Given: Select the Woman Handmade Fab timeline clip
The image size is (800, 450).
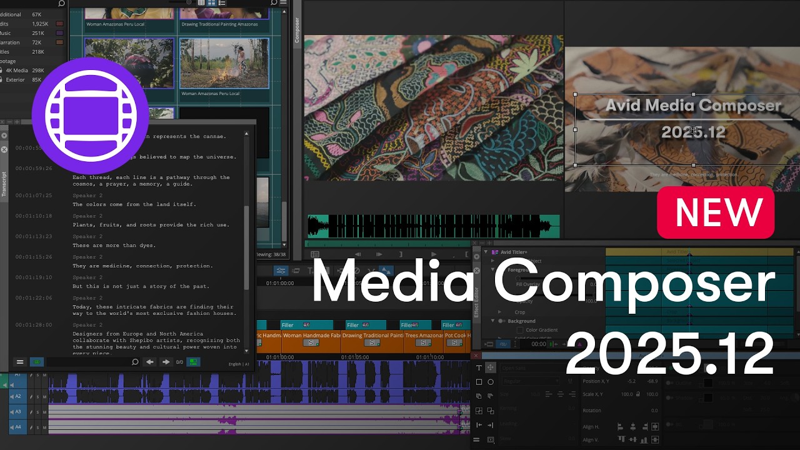Looking at the screenshot, I should coord(311,341).
